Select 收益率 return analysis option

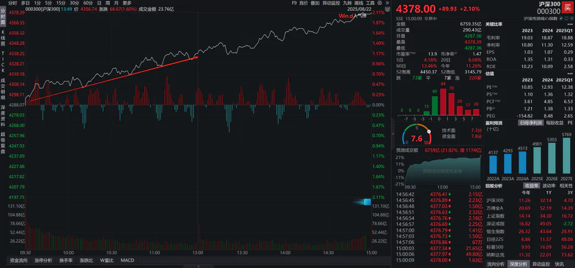531,185
